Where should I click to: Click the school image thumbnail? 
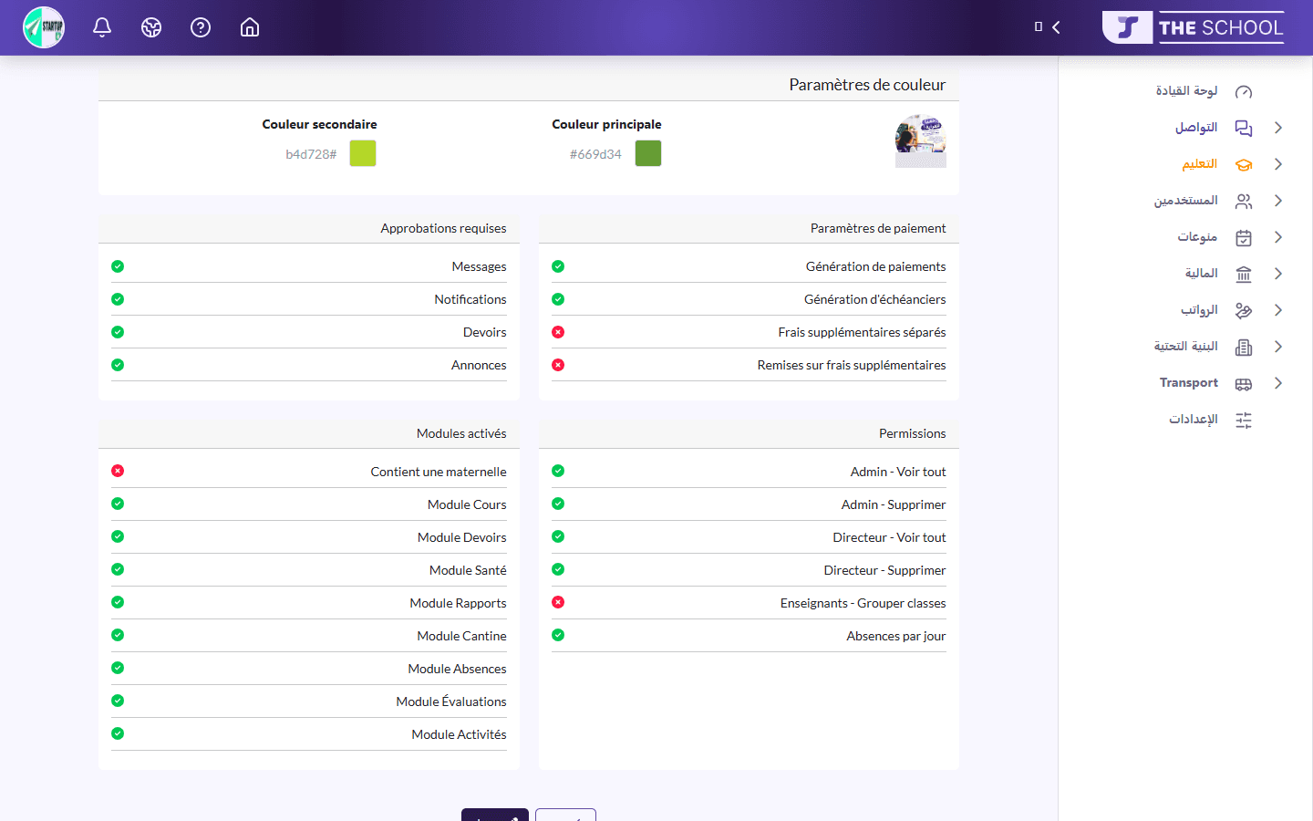click(x=921, y=141)
